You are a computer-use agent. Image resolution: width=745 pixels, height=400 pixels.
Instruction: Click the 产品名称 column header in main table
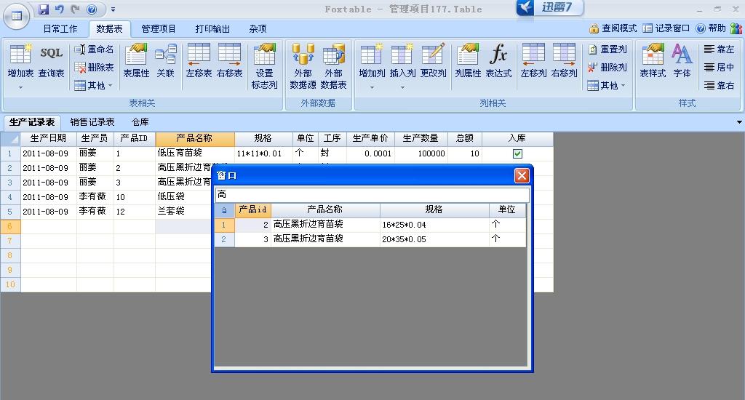[x=194, y=138]
